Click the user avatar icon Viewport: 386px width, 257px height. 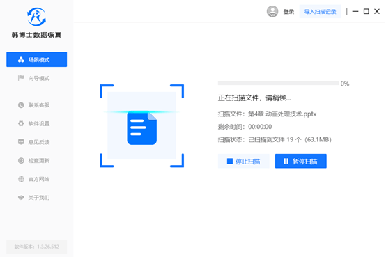pyautogui.click(x=272, y=11)
